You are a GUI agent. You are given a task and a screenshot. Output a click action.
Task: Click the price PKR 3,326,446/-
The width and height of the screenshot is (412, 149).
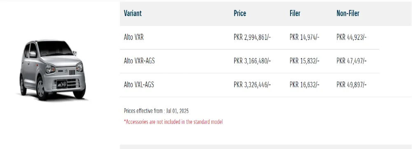pos(252,85)
